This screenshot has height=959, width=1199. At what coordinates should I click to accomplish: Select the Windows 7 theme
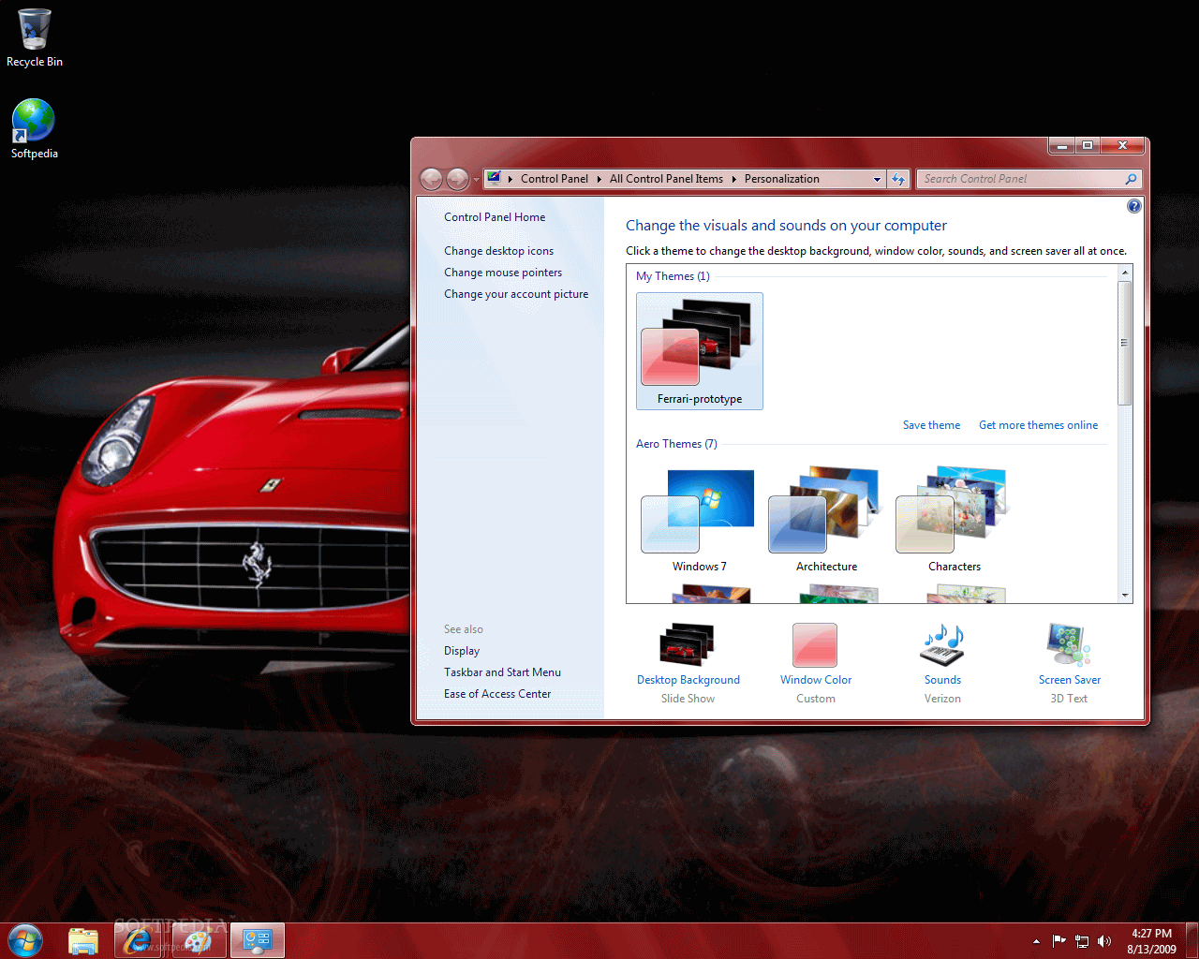[x=699, y=520]
